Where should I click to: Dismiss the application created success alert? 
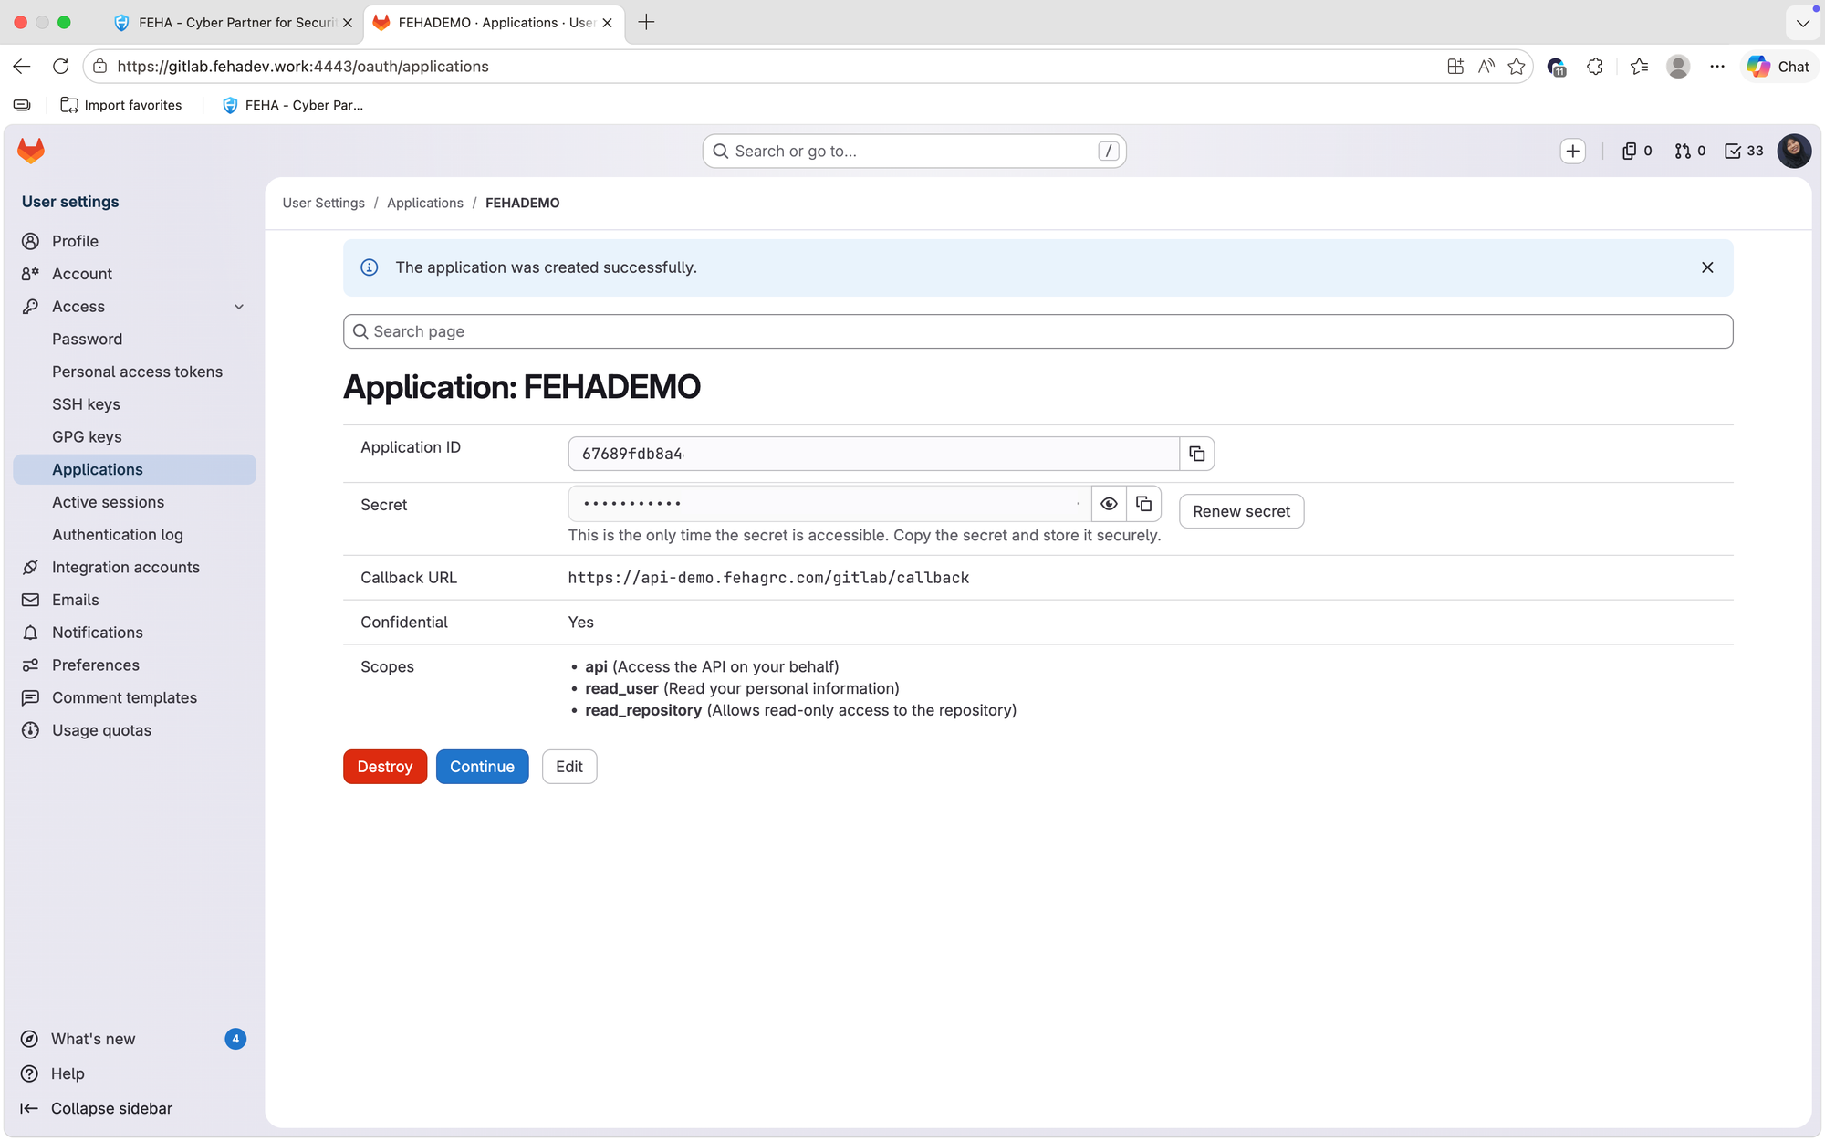coord(1707,267)
